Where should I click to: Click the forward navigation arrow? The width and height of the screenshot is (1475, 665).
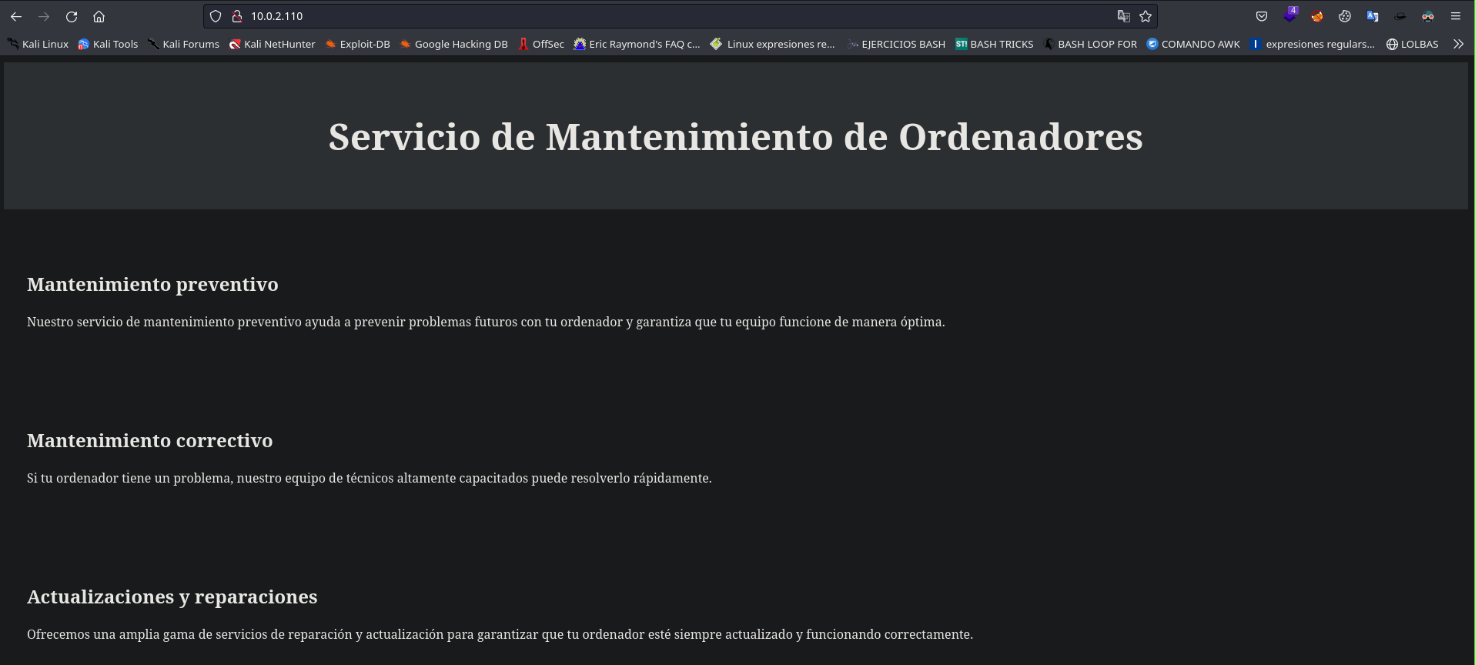pyautogui.click(x=44, y=16)
